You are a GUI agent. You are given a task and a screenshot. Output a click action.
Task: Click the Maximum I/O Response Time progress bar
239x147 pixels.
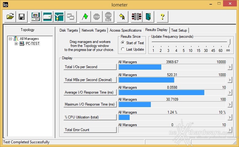point(172,105)
